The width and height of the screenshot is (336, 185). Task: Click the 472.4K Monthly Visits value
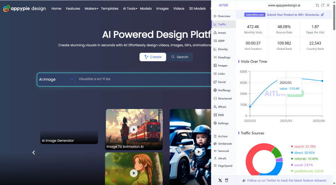click(253, 26)
